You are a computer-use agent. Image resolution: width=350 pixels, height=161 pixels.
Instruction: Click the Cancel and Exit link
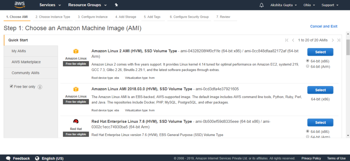(x=324, y=26)
